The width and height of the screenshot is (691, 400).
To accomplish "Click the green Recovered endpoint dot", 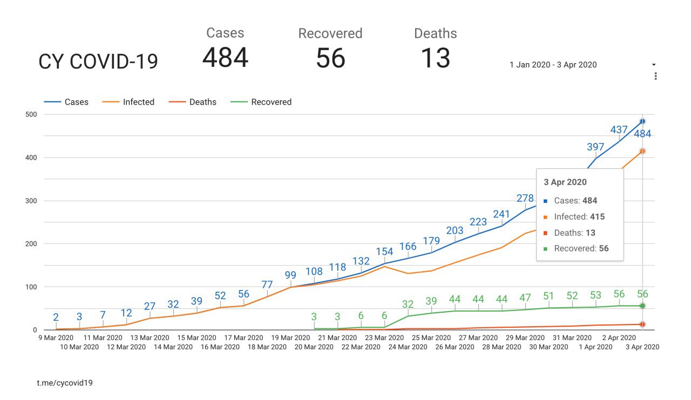I will click(642, 306).
